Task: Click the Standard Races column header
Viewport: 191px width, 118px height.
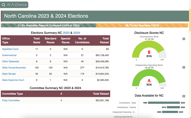Action: (50, 40)
